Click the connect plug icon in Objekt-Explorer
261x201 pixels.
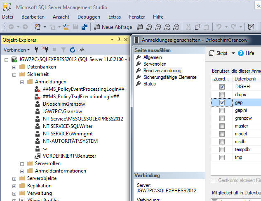36,50
